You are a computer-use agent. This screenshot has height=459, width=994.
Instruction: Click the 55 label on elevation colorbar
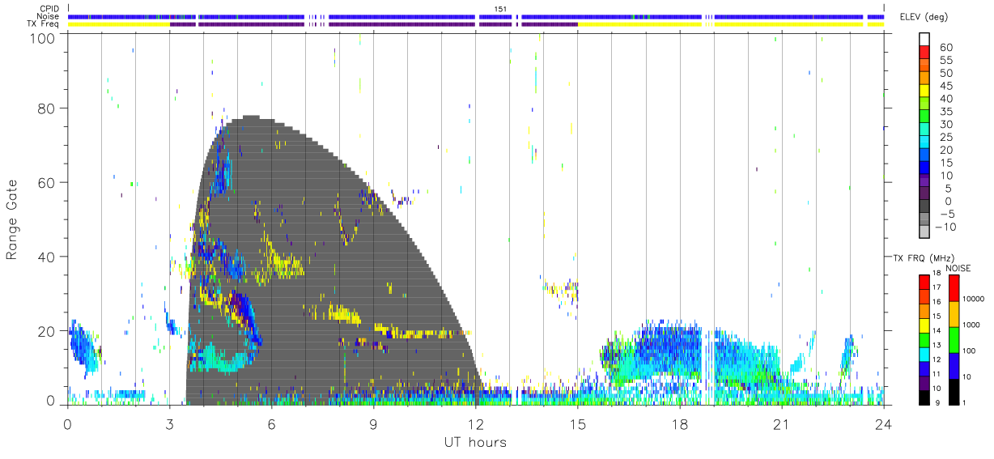948,60
